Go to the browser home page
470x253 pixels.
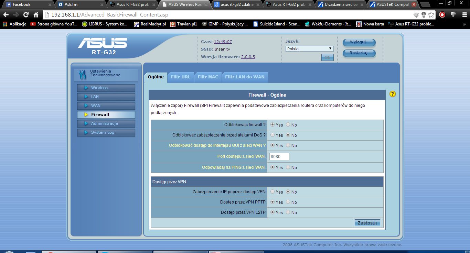(x=36, y=15)
